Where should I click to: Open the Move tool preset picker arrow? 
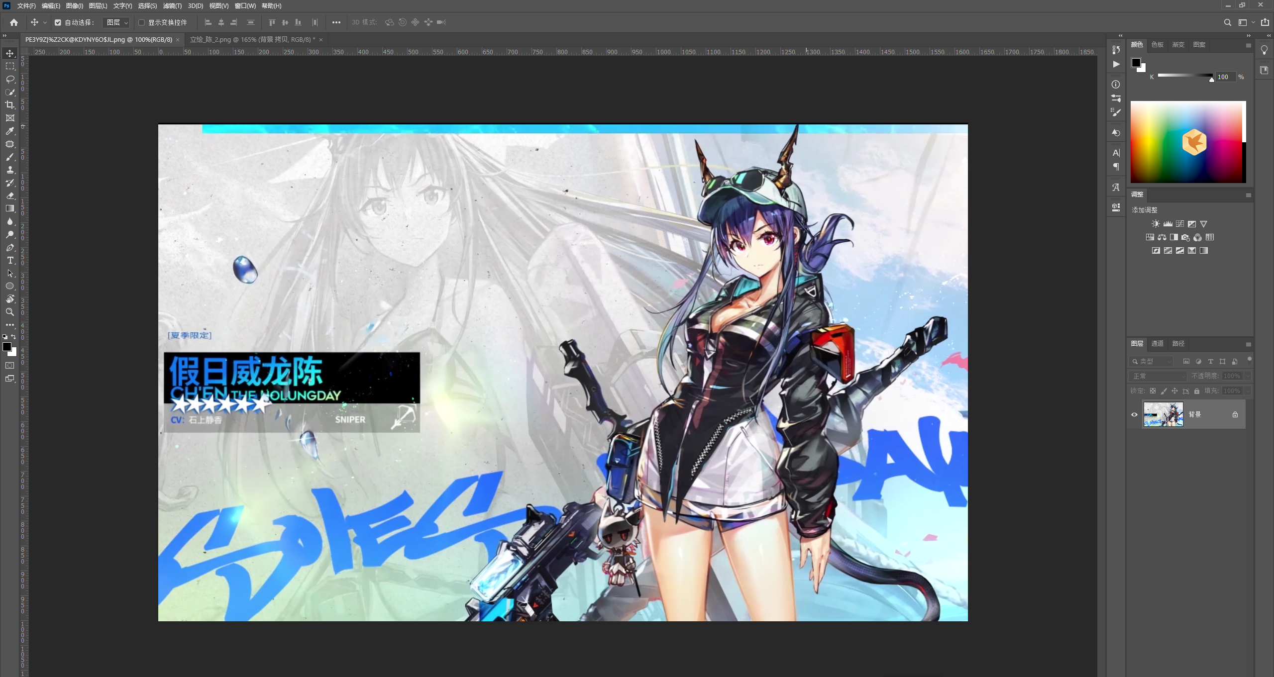pos(45,22)
